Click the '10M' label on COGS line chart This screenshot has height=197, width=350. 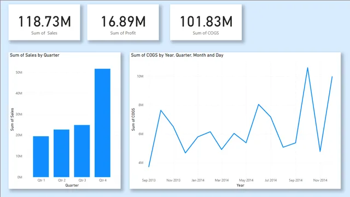point(140,76)
